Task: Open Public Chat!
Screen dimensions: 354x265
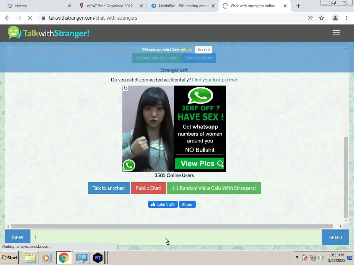Action: coord(149,188)
